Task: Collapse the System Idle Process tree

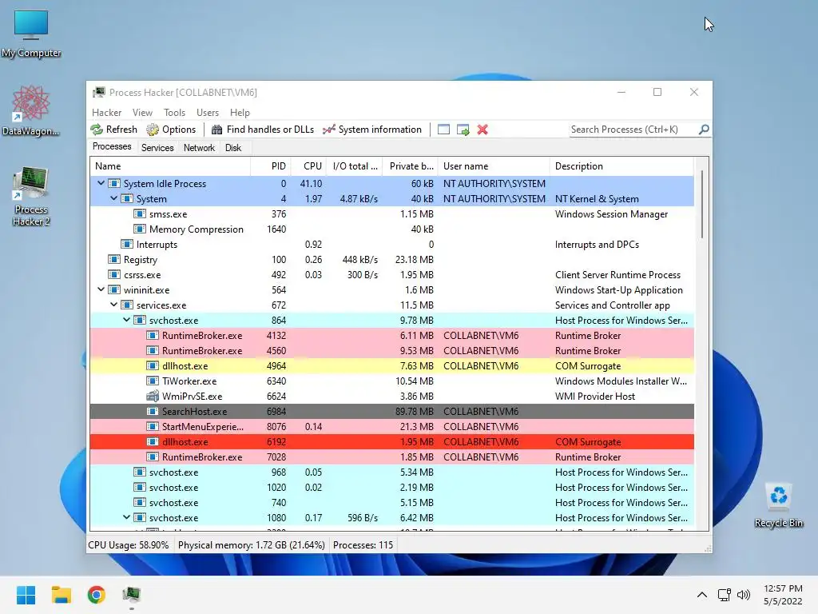Action: pos(101,183)
